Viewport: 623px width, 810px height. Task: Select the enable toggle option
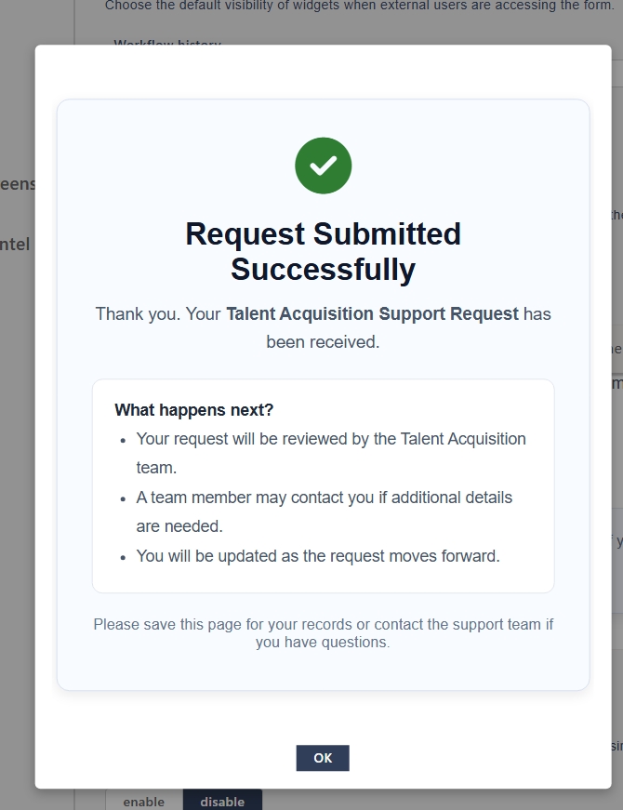click(143, 801)
